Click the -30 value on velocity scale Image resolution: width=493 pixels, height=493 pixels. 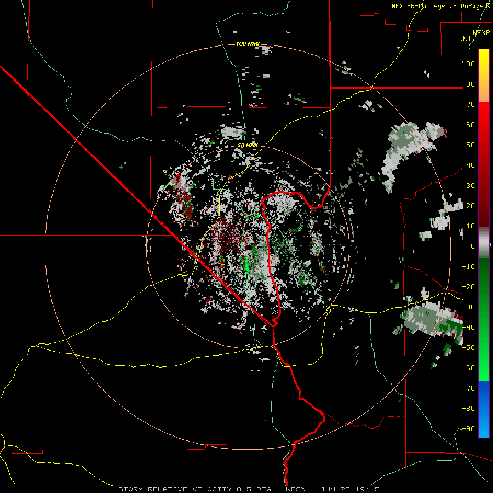click(468, 307)
